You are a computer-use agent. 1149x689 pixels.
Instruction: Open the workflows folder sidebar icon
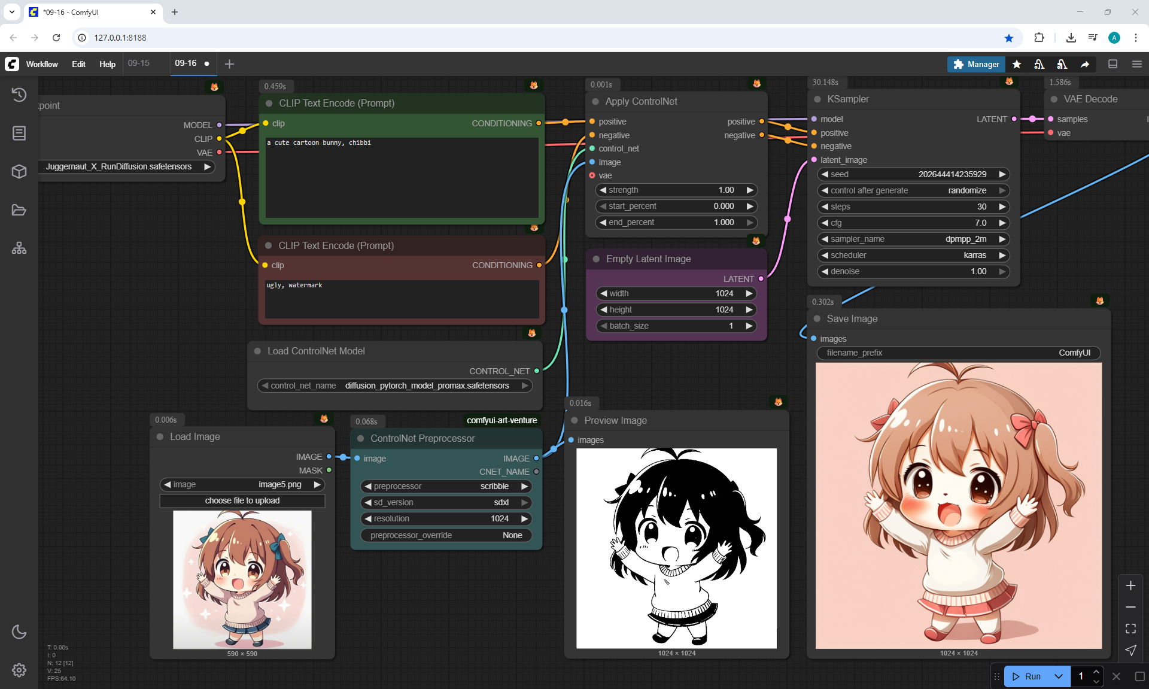tap(19, 210)
